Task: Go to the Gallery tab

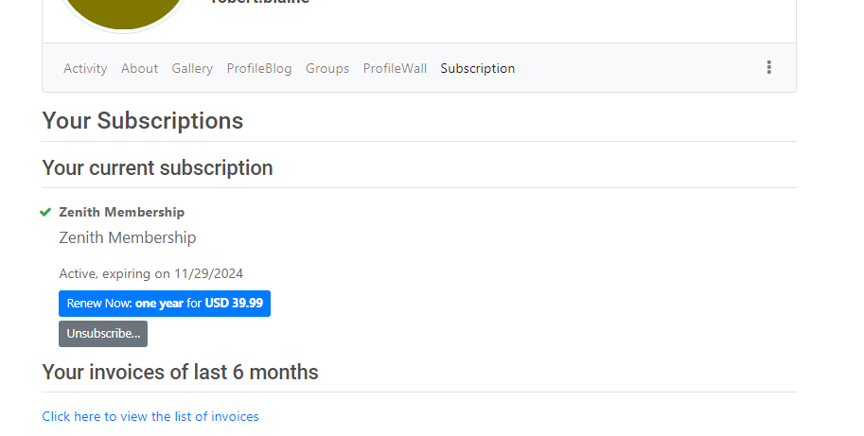Action: (x=192, y=68)
